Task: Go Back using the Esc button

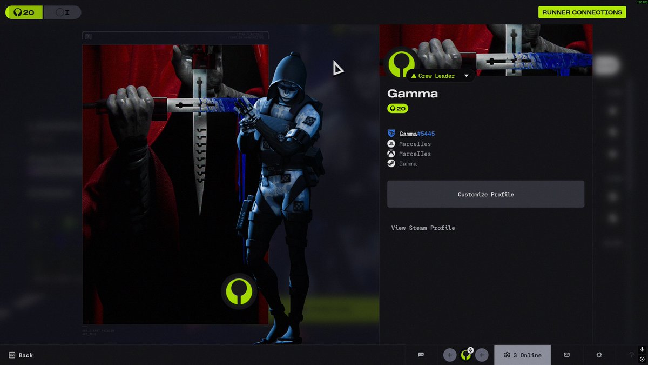Action: click(21, 355)
